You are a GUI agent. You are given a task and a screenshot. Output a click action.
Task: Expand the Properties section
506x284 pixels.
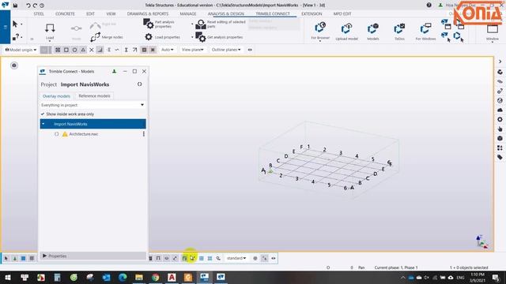coord(45,256)
